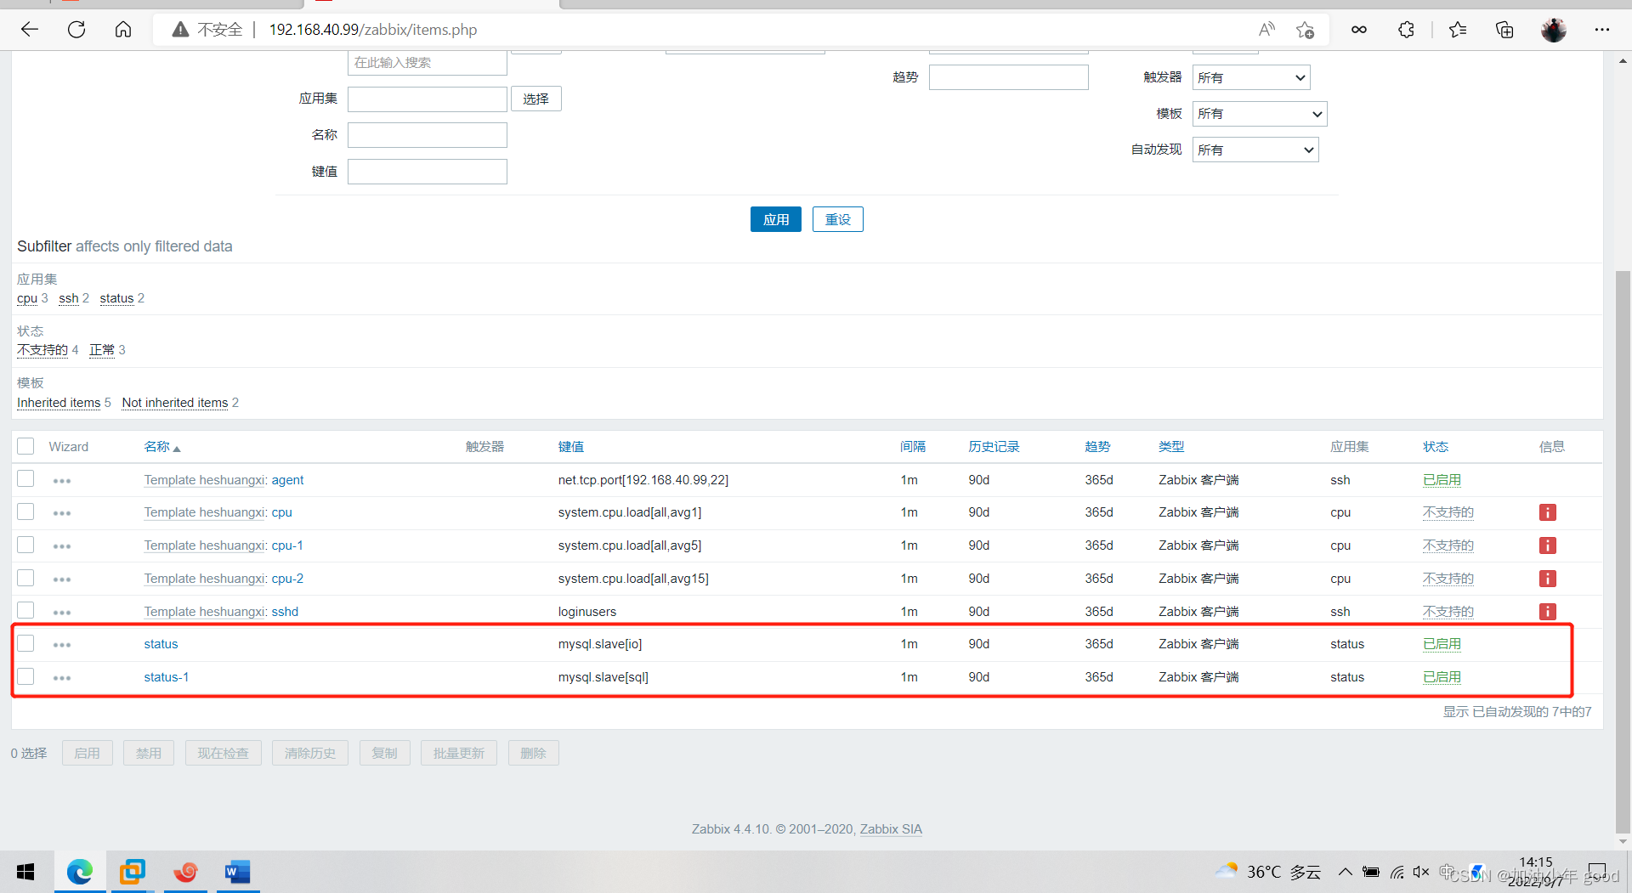Click the page vertical scrollbar

tap(1623, 552)
